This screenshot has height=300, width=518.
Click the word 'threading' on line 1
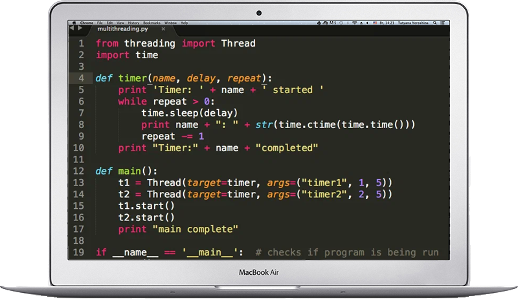pyautogui.click(x=150, y=43)
